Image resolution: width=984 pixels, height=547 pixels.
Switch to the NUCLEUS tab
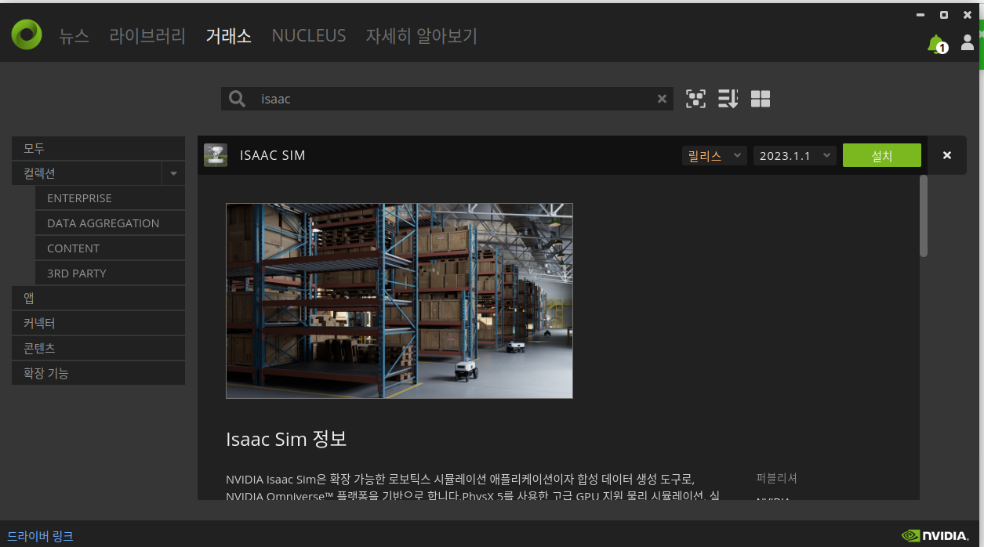pos(309,36)
